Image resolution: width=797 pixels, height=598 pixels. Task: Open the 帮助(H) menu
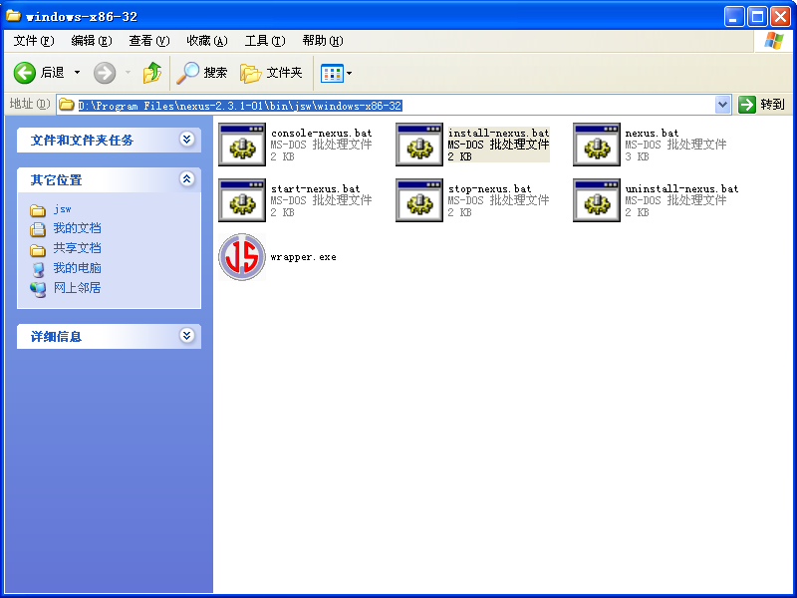[x=322, y=41]
